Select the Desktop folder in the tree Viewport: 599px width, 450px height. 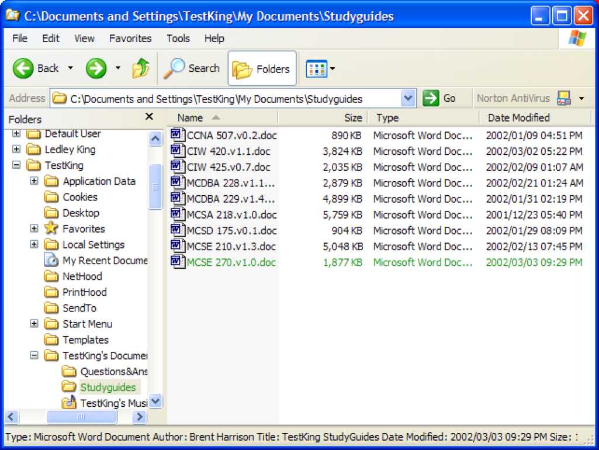[x=81, y=212]
